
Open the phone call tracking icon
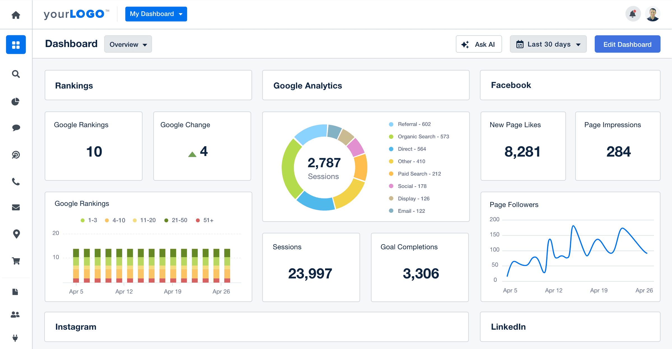click(x=16, y=182)
